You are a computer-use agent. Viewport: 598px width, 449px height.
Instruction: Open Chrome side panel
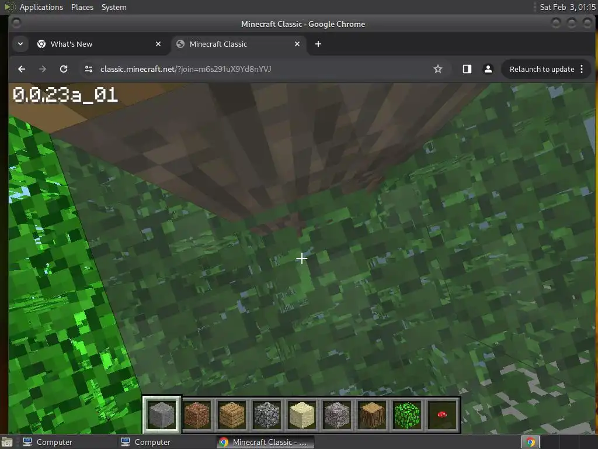click(x=467, y=69)
